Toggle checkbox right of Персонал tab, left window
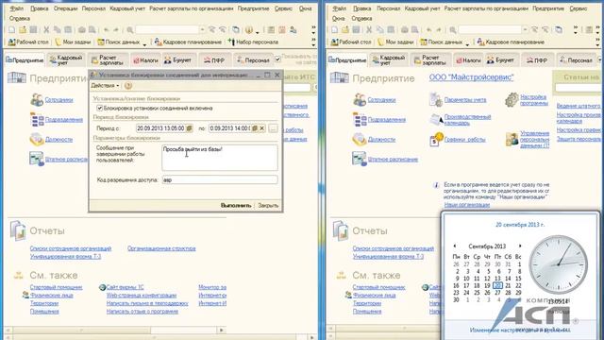Viewport: 604px width, 340px height. (x=277, y=59)
